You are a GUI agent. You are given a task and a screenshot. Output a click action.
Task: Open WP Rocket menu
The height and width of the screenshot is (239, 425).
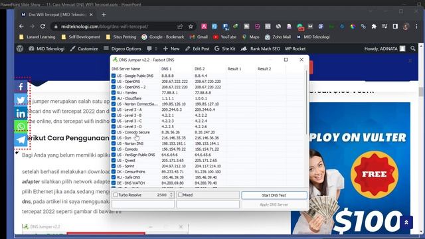[295, 48]
